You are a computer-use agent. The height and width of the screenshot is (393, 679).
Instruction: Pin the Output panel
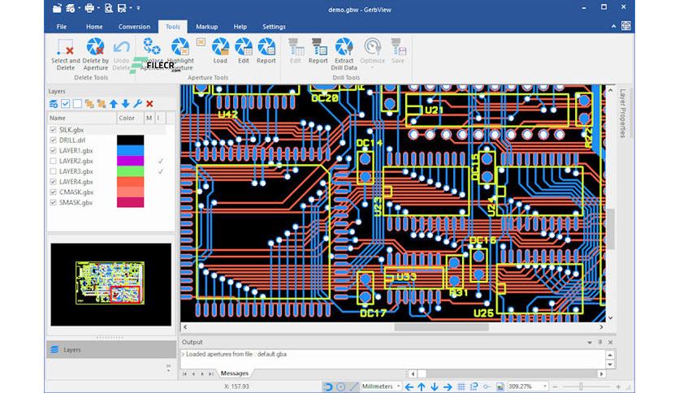pyautogui.click(x=599, y=343)
